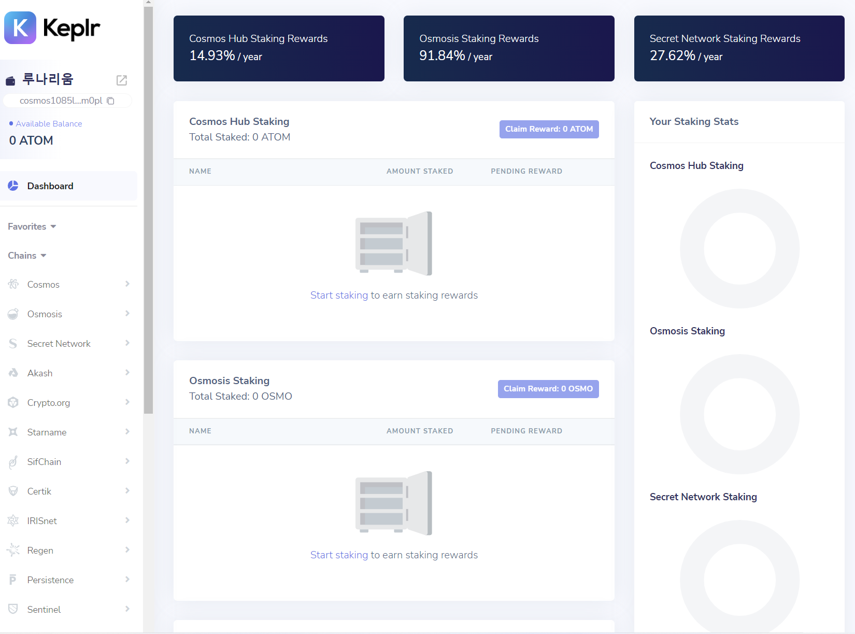Screen dimensions: 855x634
Task: Click the IRISnet chain icon
Action: click(x=13, y=520)
